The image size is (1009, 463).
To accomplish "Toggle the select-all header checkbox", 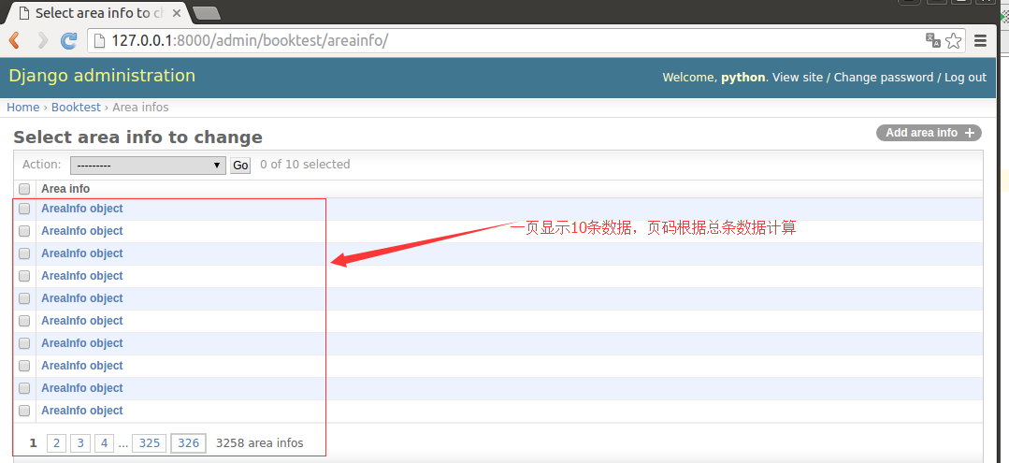I will click(24, 189).
